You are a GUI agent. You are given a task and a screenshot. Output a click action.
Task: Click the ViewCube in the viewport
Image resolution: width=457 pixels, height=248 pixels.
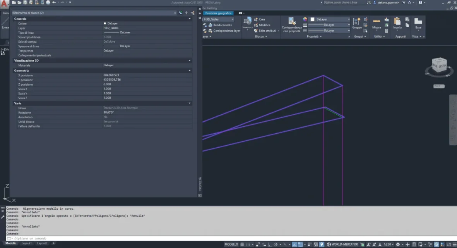[x=439, y=65]
